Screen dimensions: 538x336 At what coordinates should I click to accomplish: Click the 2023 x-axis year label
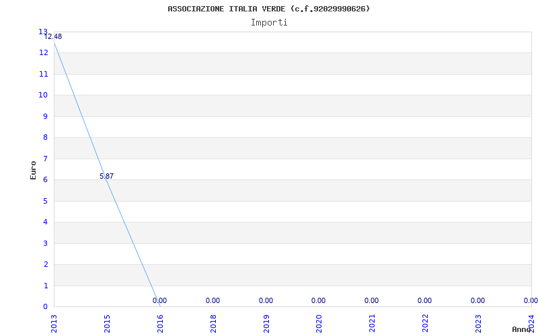coord(478,324)
